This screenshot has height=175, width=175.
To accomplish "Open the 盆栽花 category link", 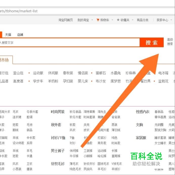I will [x=163, y=81].
